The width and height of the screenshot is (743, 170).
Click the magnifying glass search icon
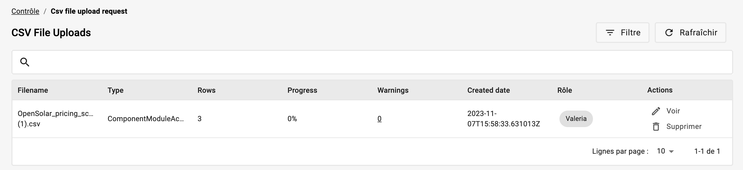tap(25, 62)
